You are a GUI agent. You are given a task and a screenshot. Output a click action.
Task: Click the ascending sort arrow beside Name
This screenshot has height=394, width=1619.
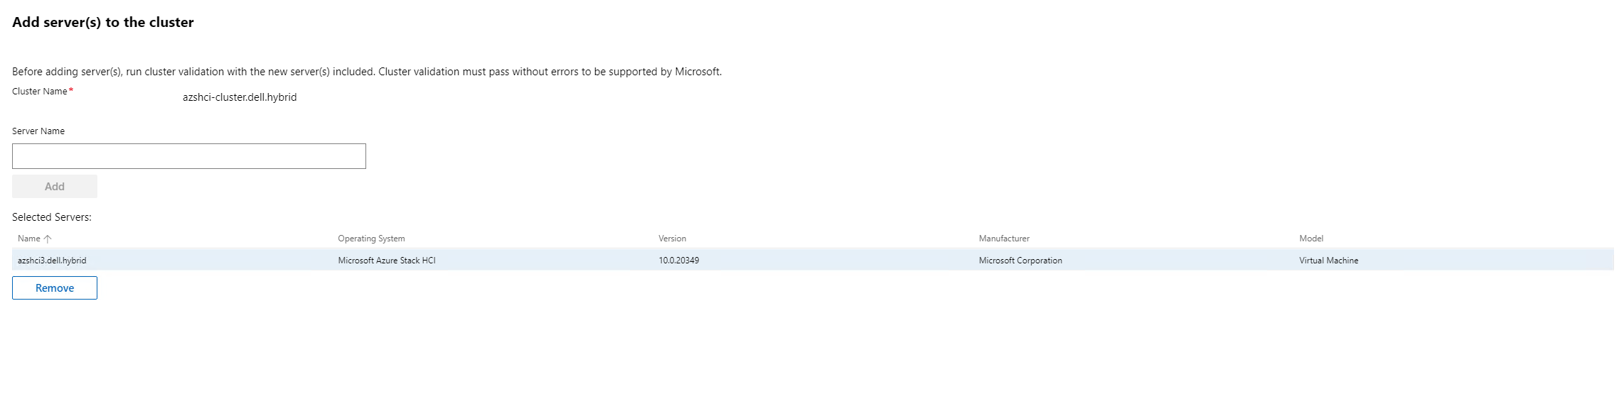(x=48, y=239)
